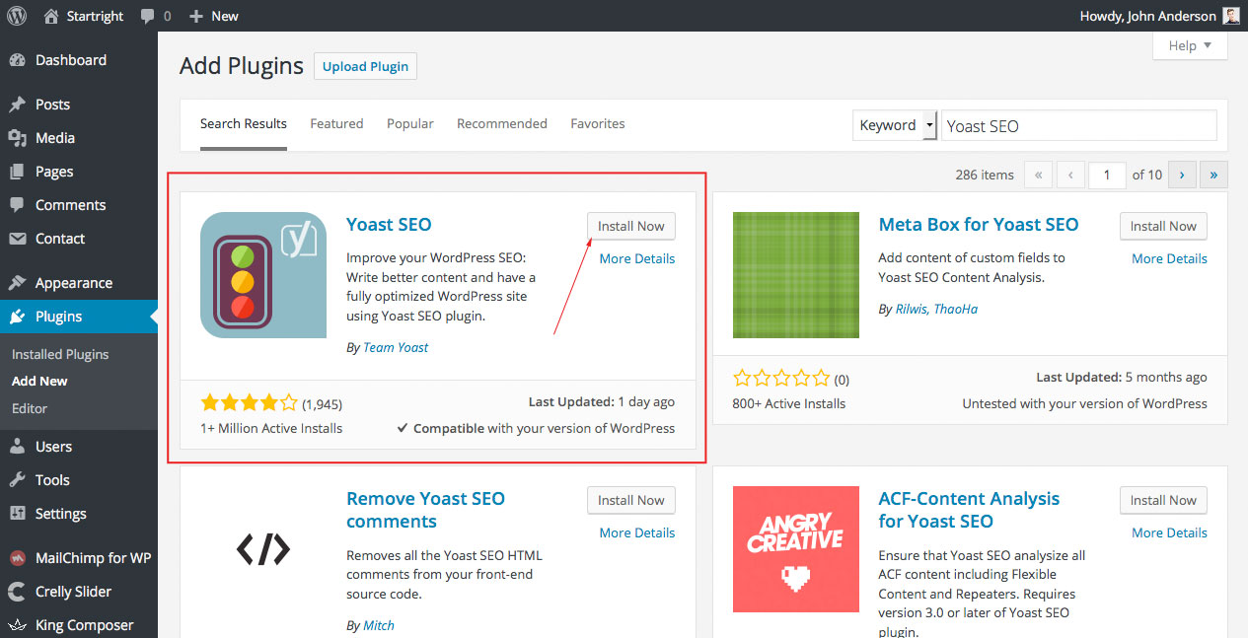Expand the Help panel

[x=1191, y=45]
